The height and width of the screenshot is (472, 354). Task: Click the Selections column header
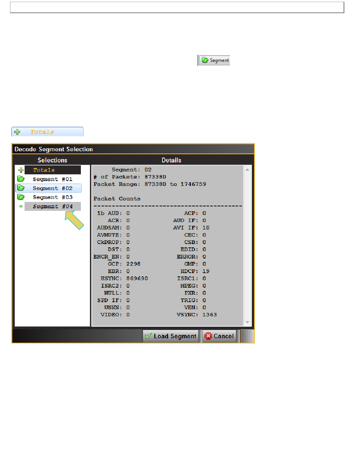(53, 160)
